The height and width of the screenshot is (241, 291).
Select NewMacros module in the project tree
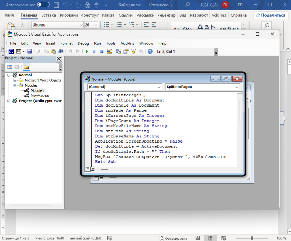point(40,96)
